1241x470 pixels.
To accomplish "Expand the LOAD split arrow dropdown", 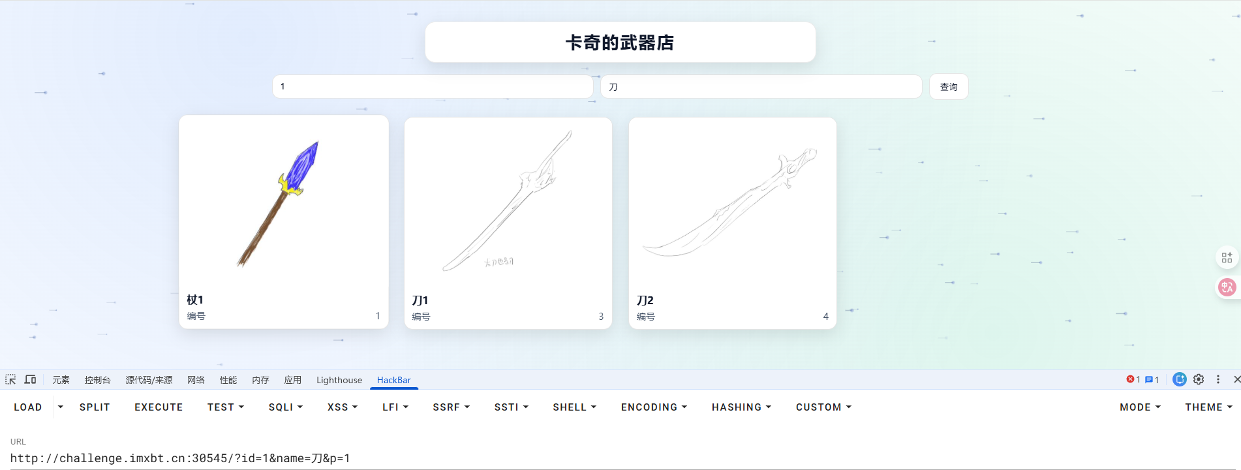I will click(x=61, y=407).
